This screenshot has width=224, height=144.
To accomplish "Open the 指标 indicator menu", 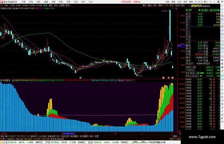I will point(2,136).
